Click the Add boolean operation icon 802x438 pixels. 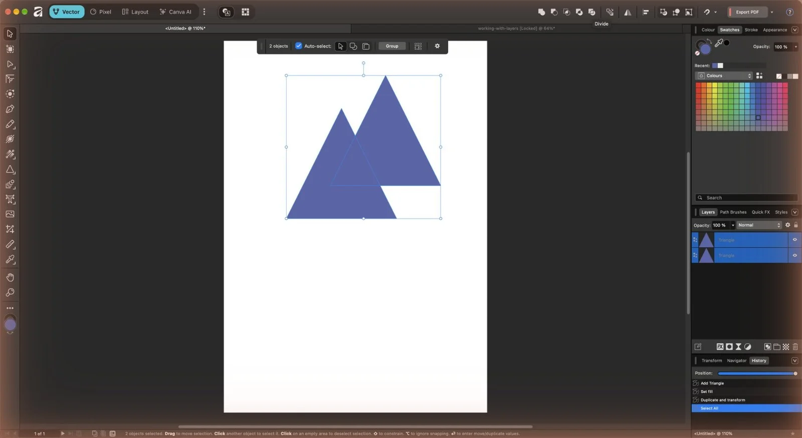point(541,12)
